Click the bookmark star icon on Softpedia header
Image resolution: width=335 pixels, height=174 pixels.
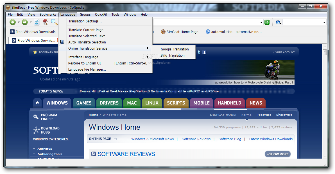pyautogui.click(x=35, y=52)
